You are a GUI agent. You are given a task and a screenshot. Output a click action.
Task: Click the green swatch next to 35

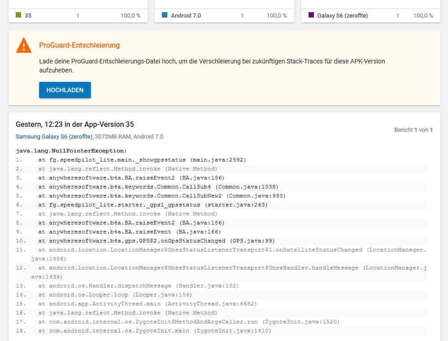[x=18, y=15]
